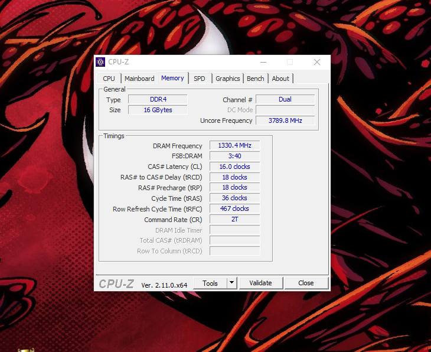431x352 pixels.
Task: Open the Graphics tab
Action: pos(227,79)
